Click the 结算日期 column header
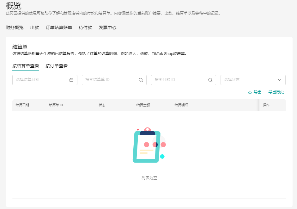The height and width of the screenshot is (209, 297). pyautogui.click(x=22, y=105)
